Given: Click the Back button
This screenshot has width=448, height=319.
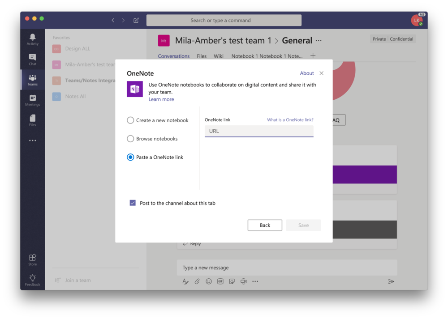Looking at the screenshot, I should coord(265,225).
